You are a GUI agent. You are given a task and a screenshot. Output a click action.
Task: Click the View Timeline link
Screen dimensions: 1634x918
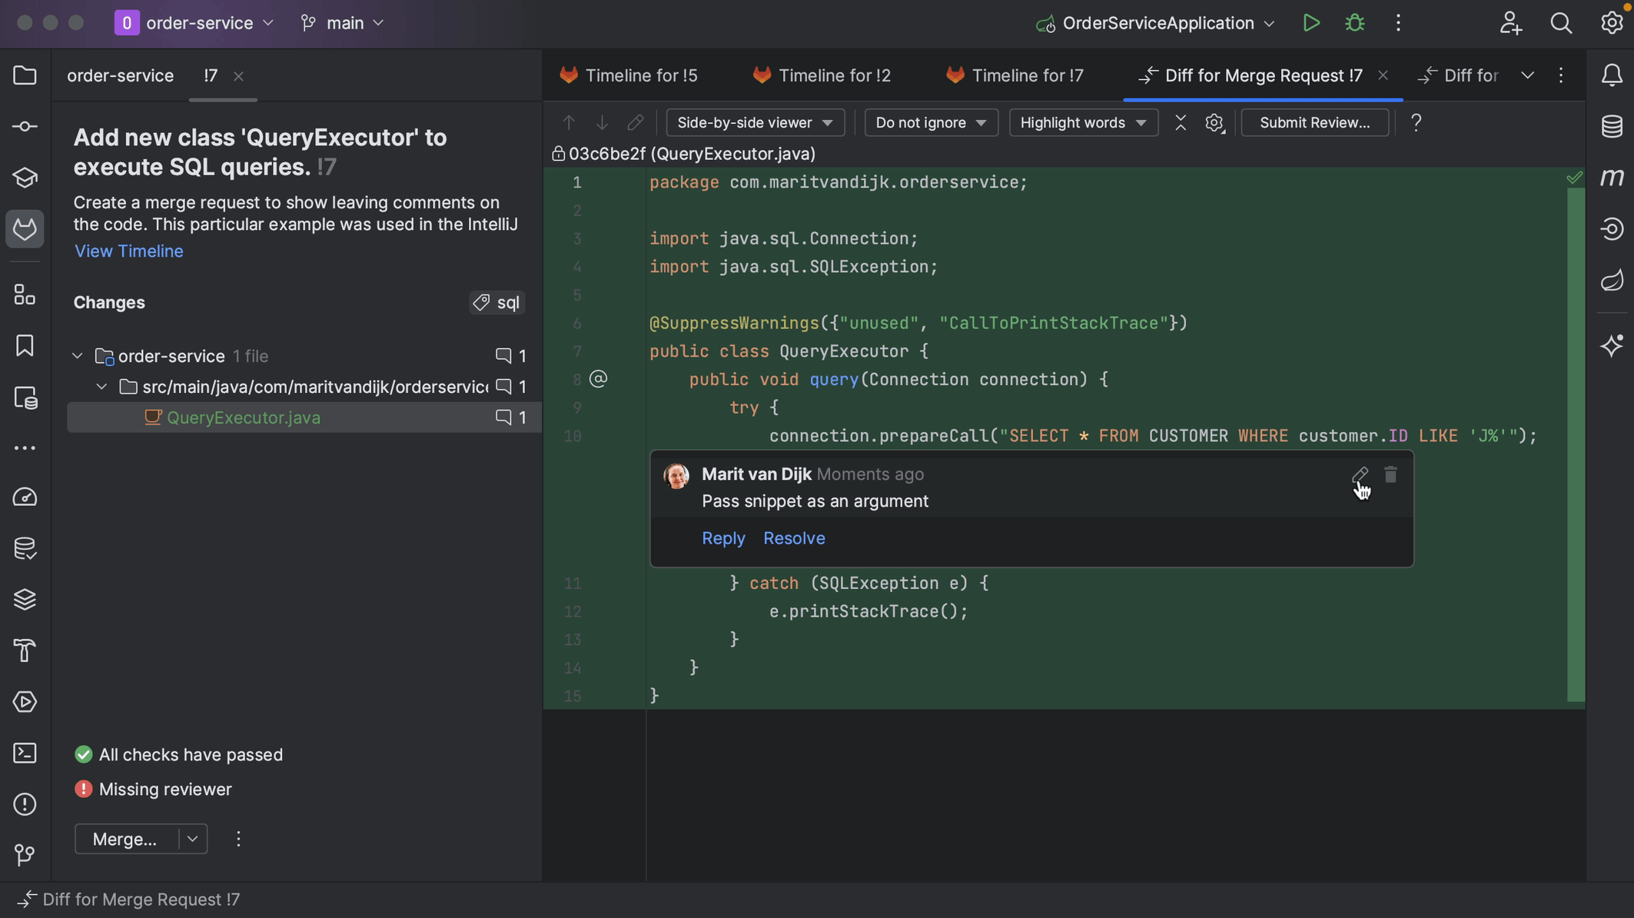pyautogui.click(x=128, y=251)
